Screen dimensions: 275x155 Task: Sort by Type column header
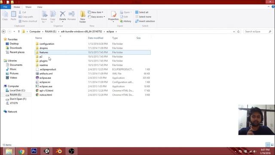click(115, 38)
